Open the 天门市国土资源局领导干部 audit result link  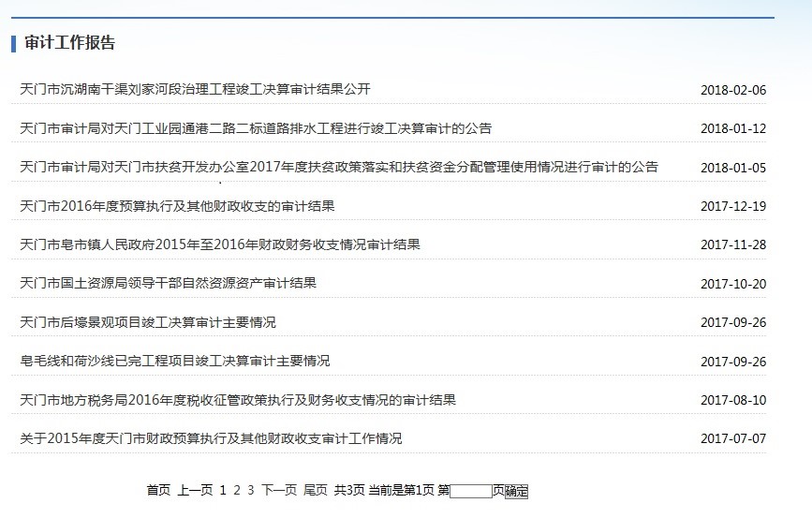coord(168,283)
